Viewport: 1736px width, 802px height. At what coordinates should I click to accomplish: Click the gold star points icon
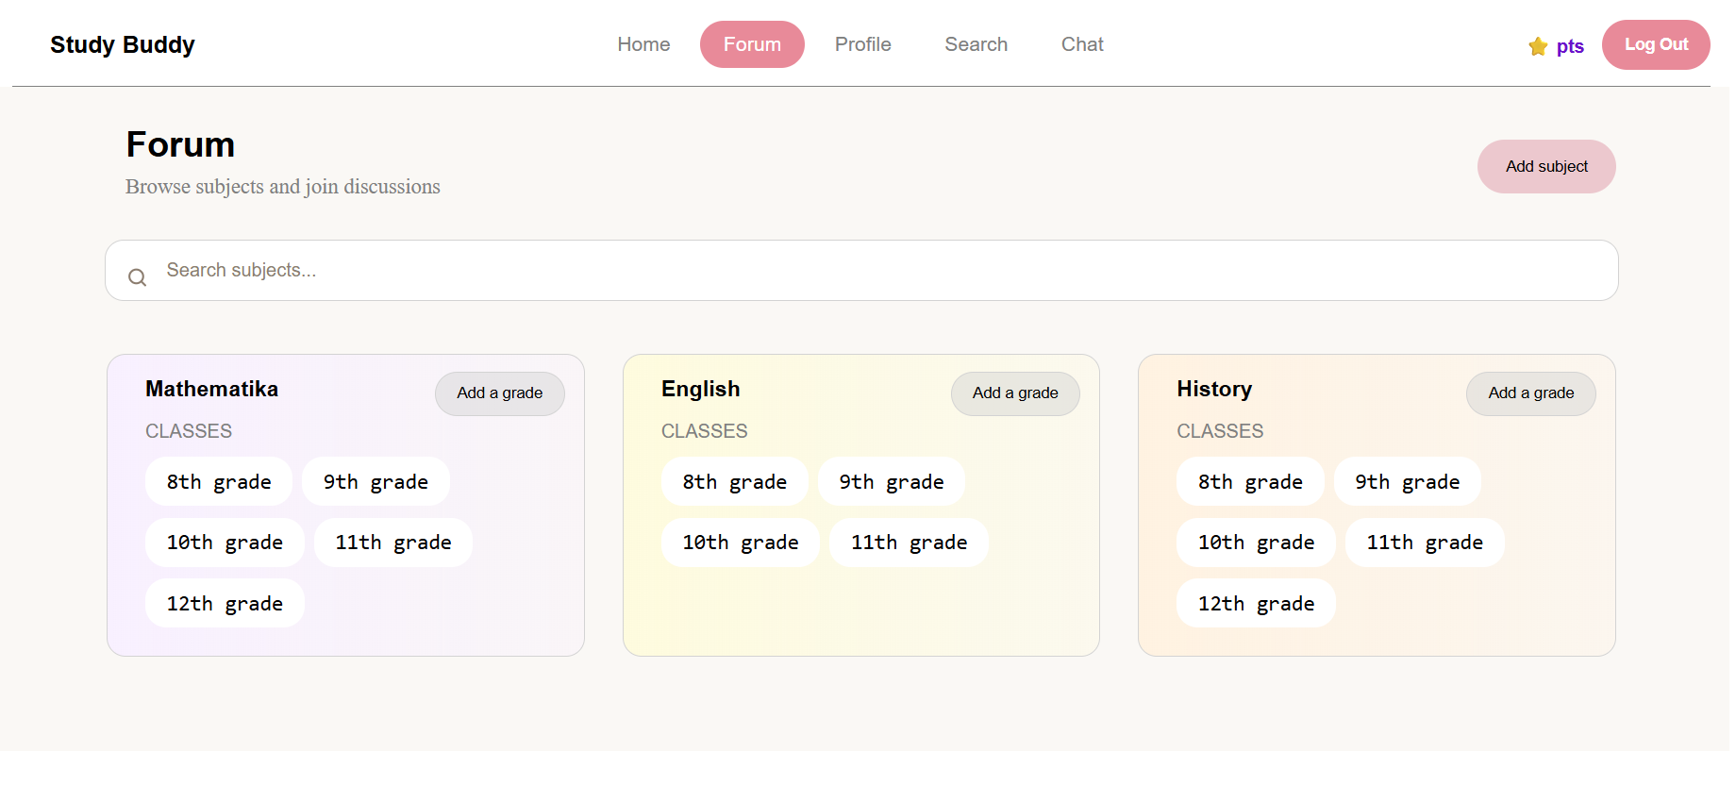[x=1537, y=46]
